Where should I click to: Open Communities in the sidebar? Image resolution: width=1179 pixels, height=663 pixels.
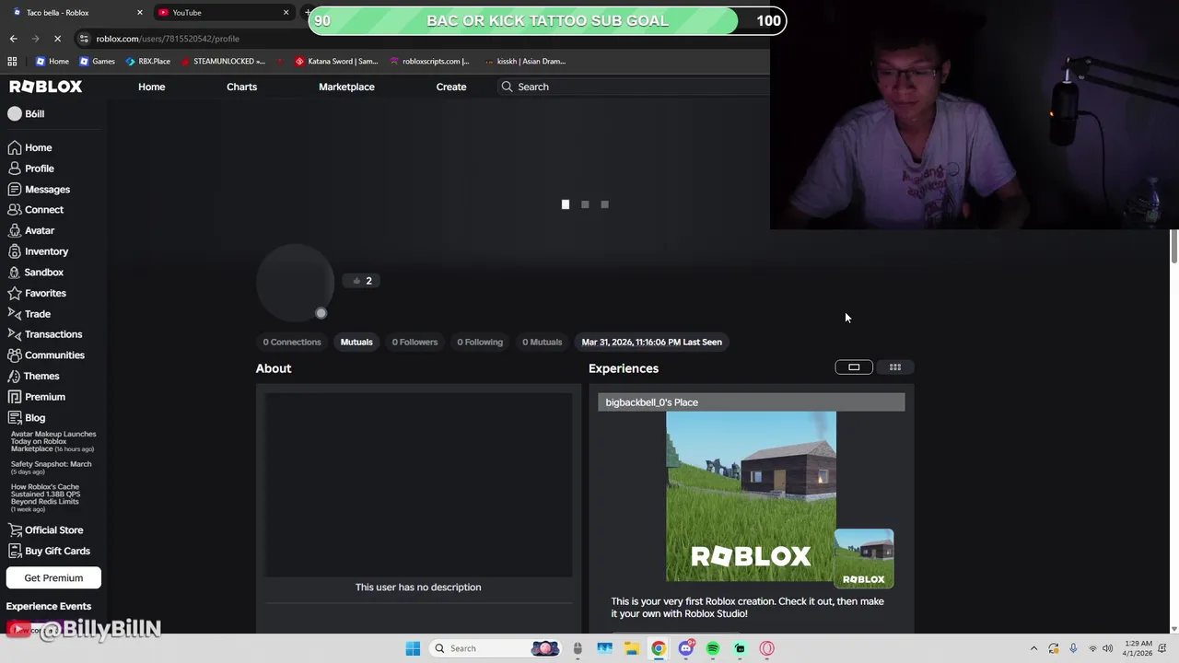click(x=46, y=355)
